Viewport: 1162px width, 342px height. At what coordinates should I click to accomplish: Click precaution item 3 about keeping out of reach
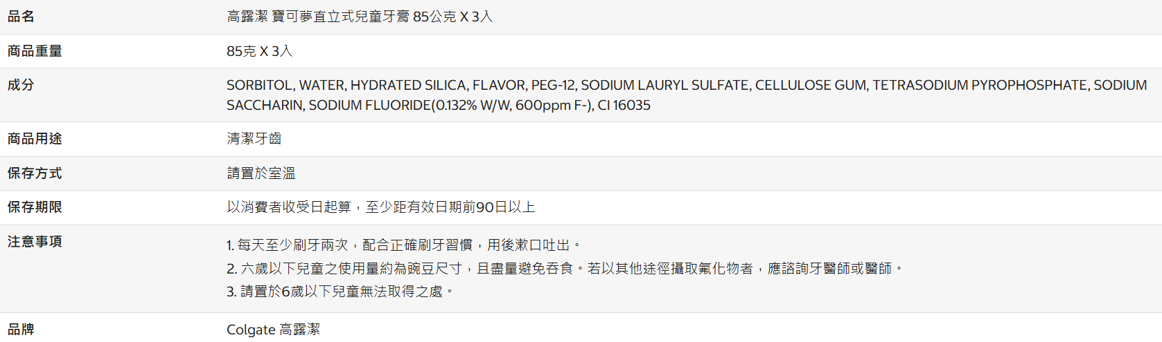(x=340, y=292)
